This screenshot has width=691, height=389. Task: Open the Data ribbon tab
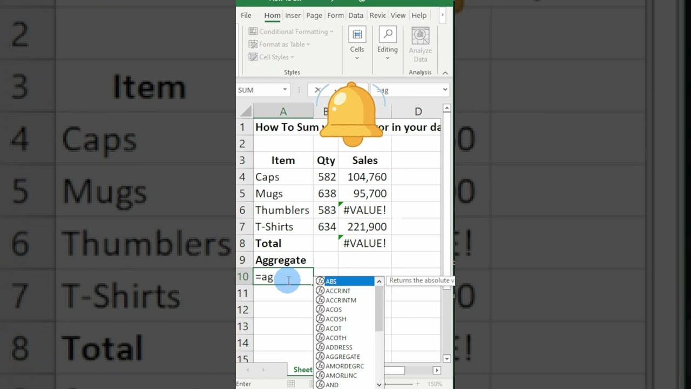point(356,16)
